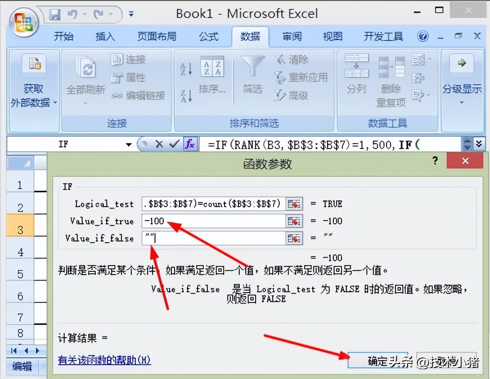
Task: Collapse dialog via Logical_test range selector
Action: coord(294,204)
